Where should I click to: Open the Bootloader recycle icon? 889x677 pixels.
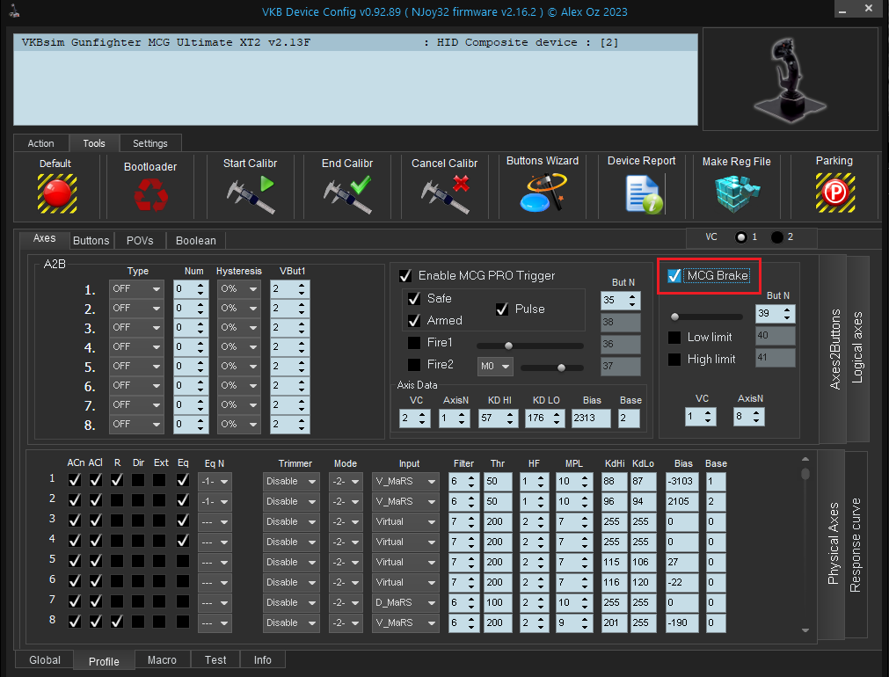150,195
